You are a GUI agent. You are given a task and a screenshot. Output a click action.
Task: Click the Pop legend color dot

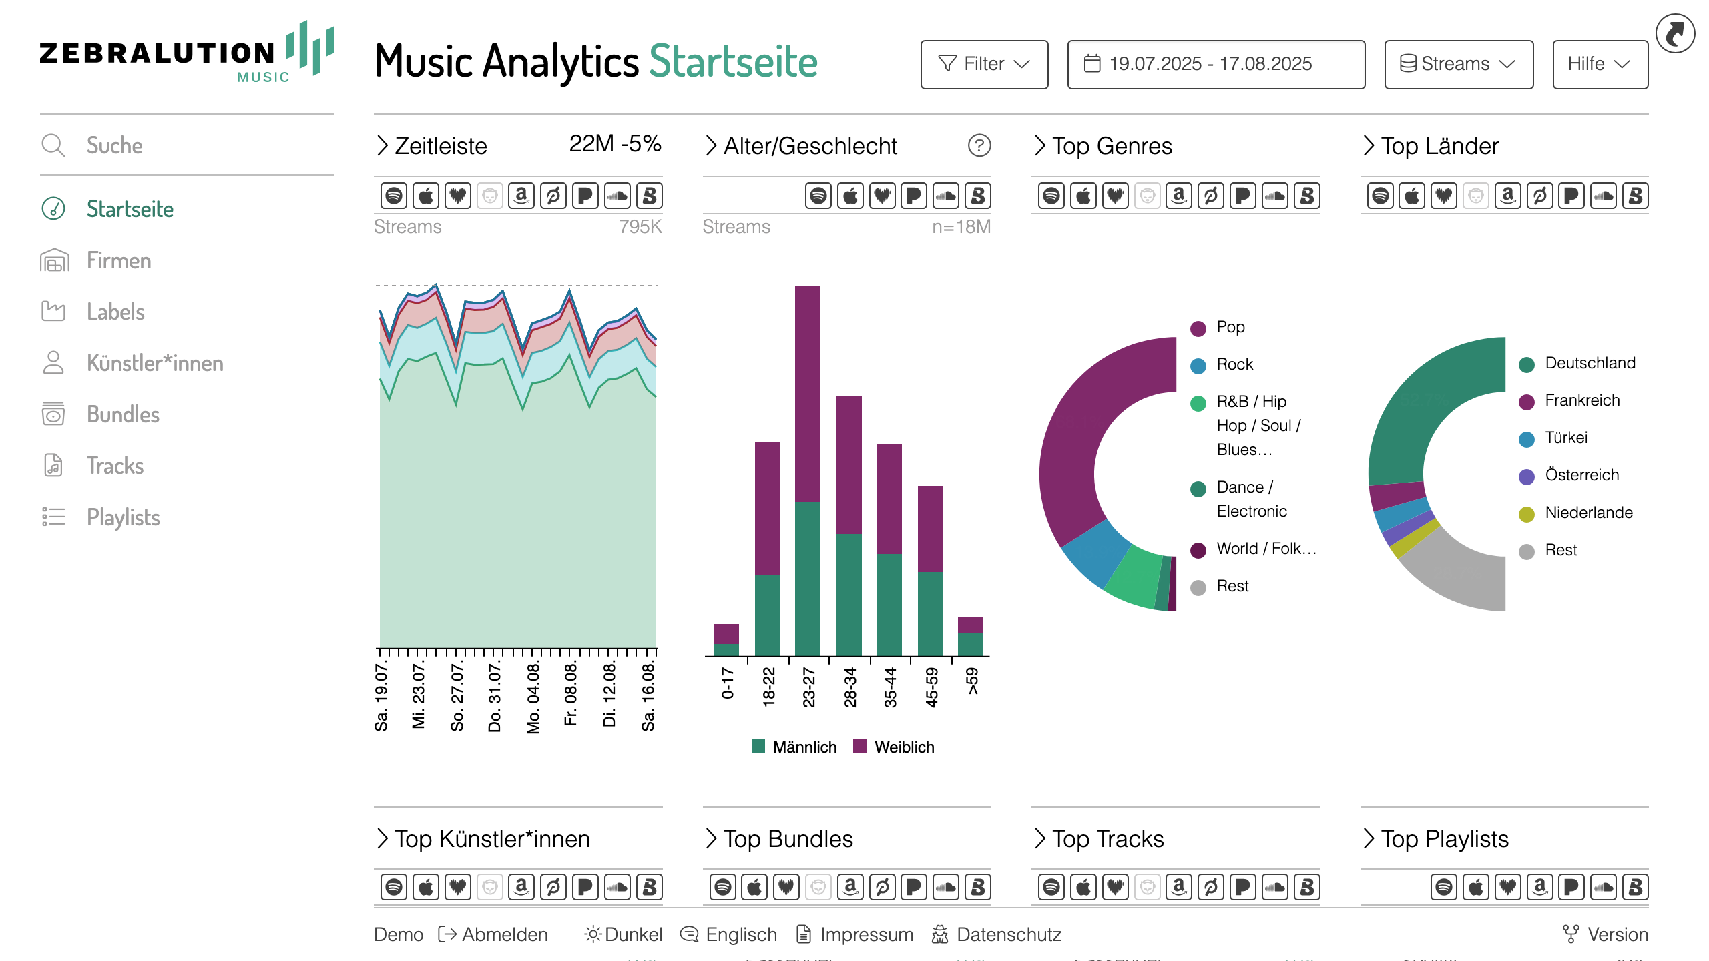click(1198, 328)
